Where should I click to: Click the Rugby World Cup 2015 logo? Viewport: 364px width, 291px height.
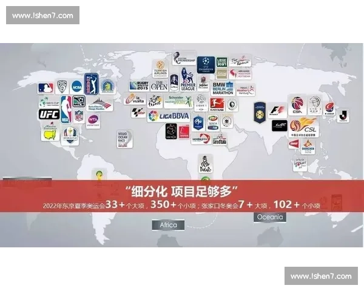140,85
